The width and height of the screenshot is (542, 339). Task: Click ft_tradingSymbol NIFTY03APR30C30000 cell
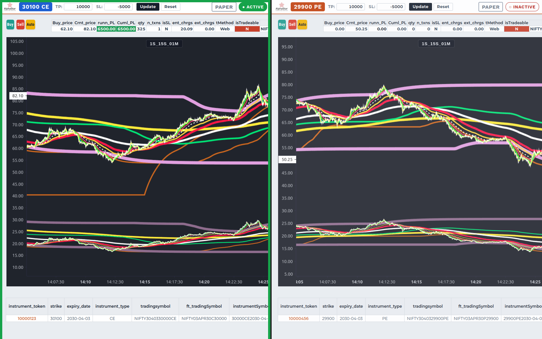[x=204, y=318]
